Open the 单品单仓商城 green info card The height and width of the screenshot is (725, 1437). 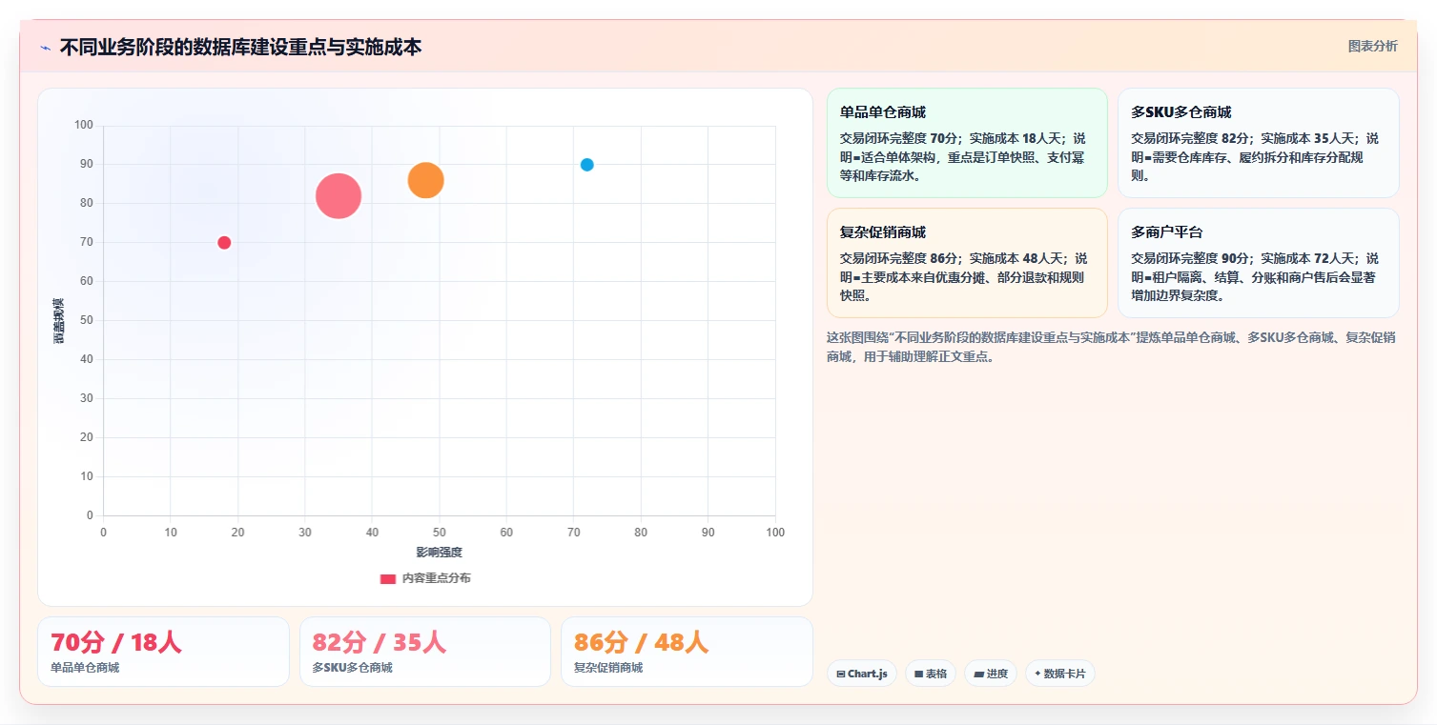967,143
